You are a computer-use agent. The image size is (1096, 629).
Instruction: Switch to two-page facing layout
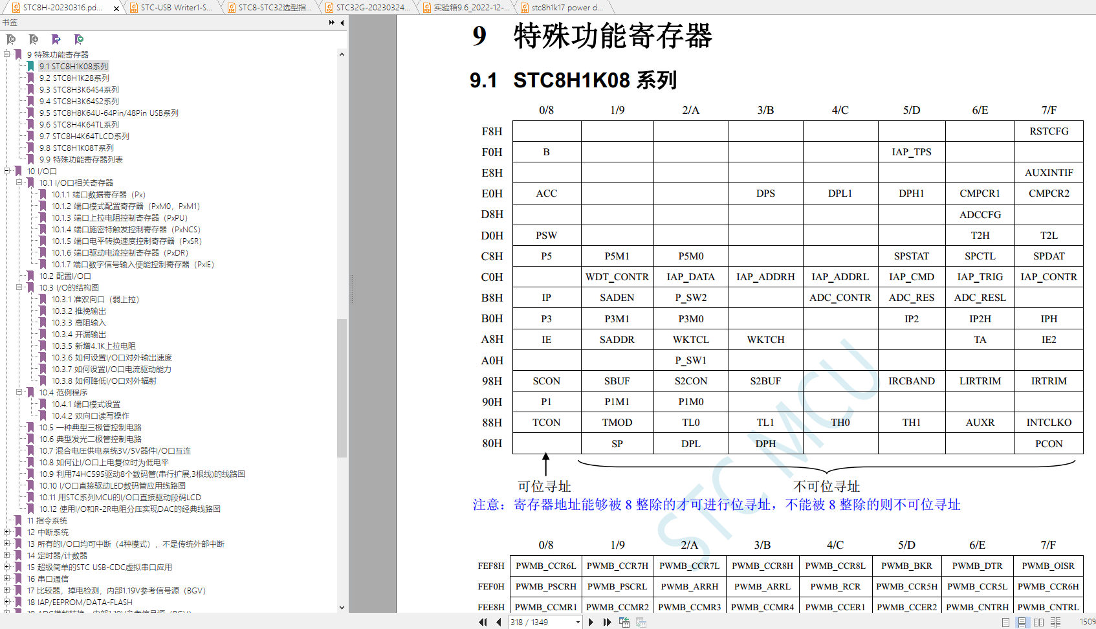(x=1038, y=622)
